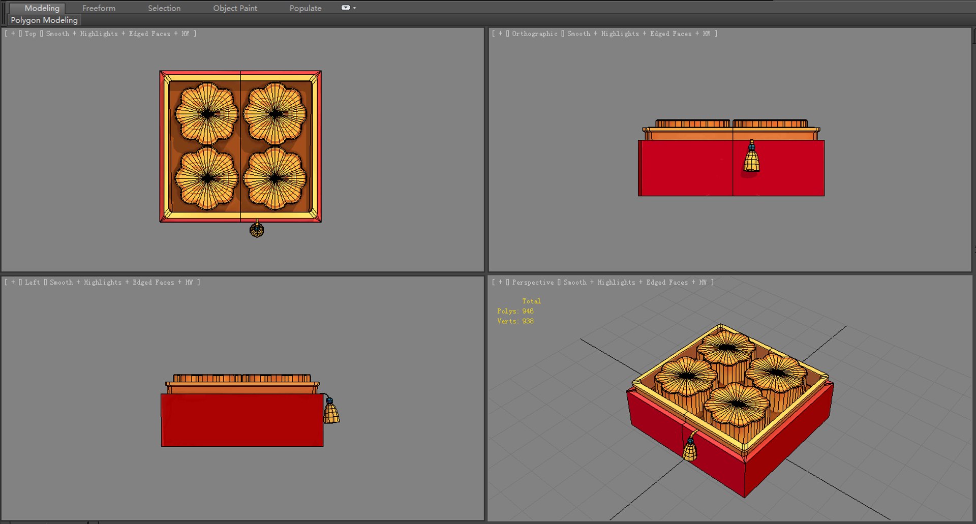Select the tassel in the Perspective viewport
Screen dimensions: 976x524
pos(690,447)
